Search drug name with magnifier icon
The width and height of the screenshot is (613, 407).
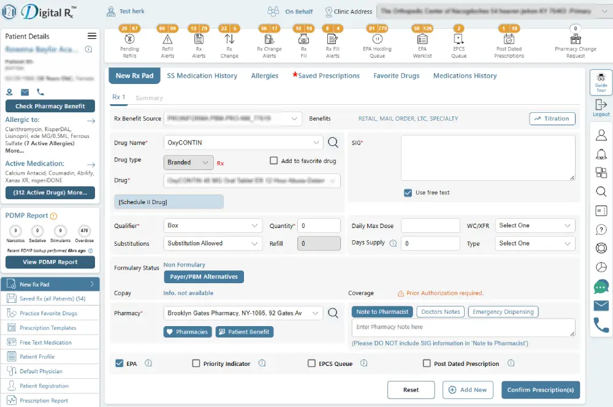click(x=333, y=142)
